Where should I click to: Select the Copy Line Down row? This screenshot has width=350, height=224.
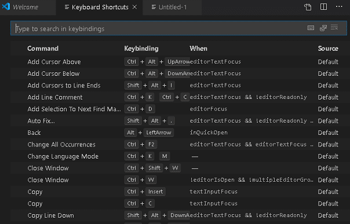pyautogui.click(x=178, y=215)
